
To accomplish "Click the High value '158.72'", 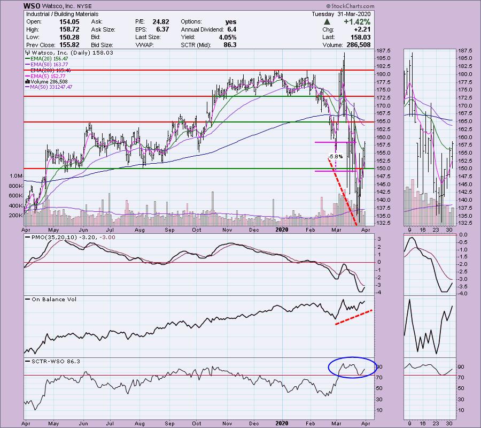I will click(x=69, y=29).
